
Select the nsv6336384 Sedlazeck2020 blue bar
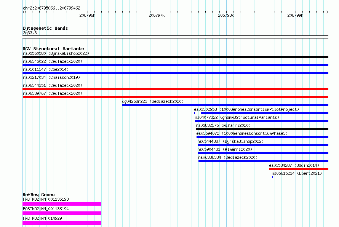coord(263,161)
